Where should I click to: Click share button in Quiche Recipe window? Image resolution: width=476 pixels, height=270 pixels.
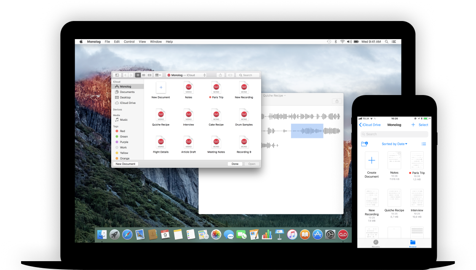(x=337, y=101)
